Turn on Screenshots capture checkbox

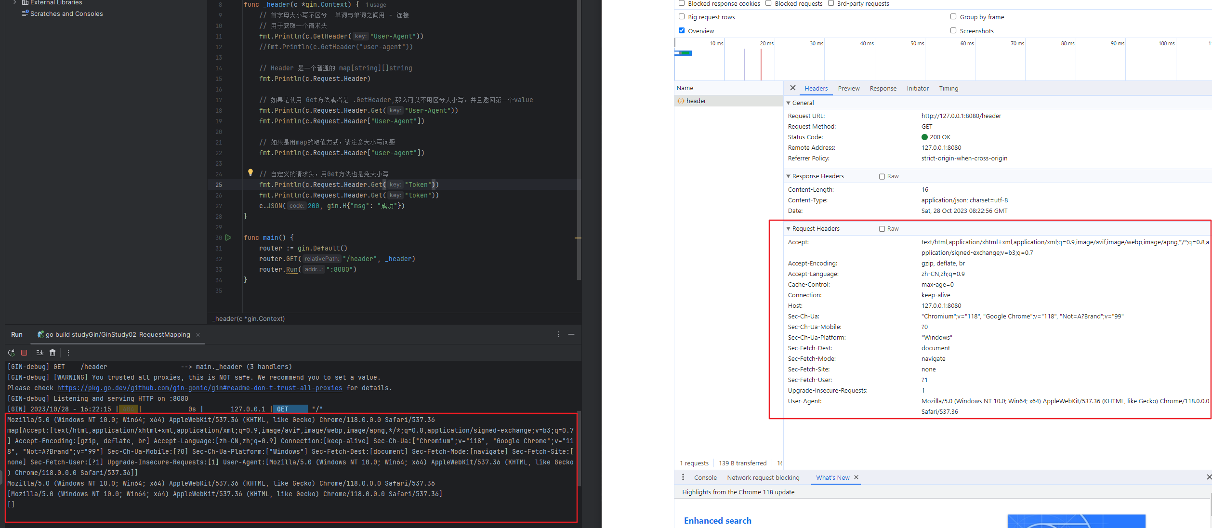click(x=953, y=30)
